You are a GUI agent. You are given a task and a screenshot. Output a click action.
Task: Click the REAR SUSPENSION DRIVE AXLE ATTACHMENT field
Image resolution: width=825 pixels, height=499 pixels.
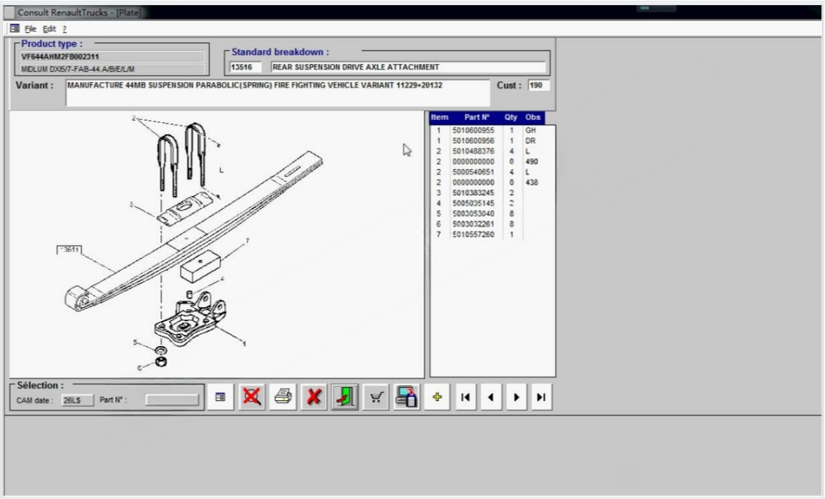(408, 67)
